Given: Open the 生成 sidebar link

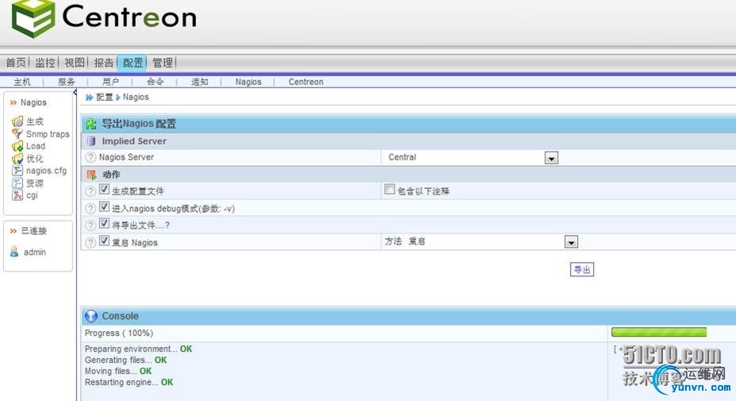Looking at the screenshot, I should point(35,121).
